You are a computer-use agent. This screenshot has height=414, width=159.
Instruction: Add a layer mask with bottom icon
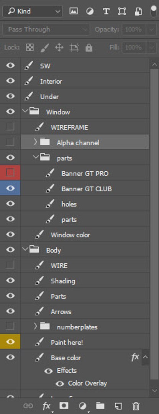(64, 406)
